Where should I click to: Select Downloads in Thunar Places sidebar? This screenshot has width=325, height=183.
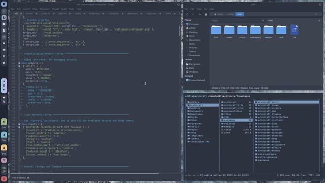pos(193,55)
